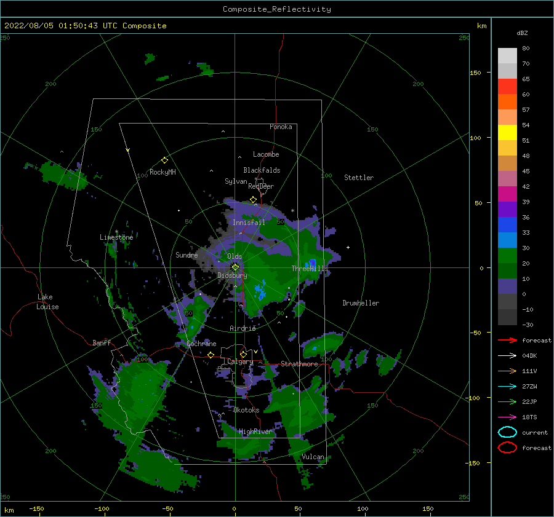This screenshot has width=554, height=517.
Task: Click the Composite_Reflectivity title
Action: pos(276,9)
